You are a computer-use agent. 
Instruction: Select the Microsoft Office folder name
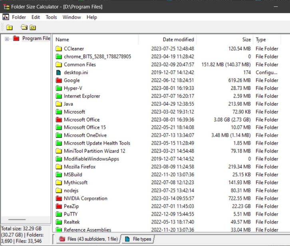pyautogui.click(x=82, y=120)
